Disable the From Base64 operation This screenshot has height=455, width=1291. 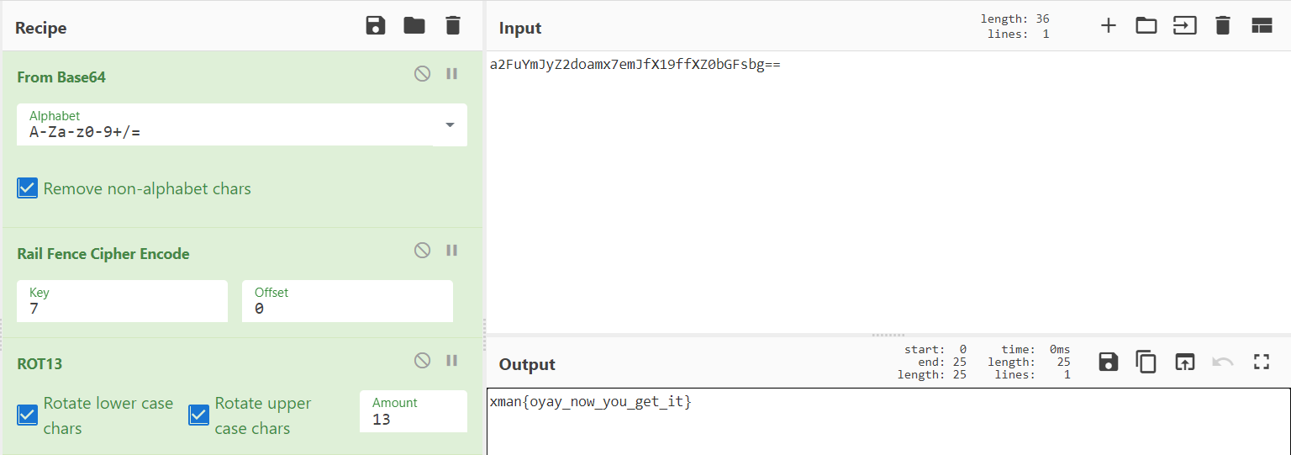(422, 74)
